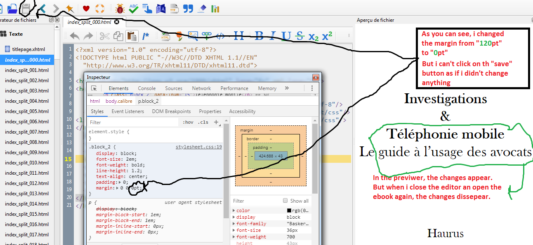533x245 pixels.
Task: Click the Save book floppy disk icon
Action: tap(26, 8)
